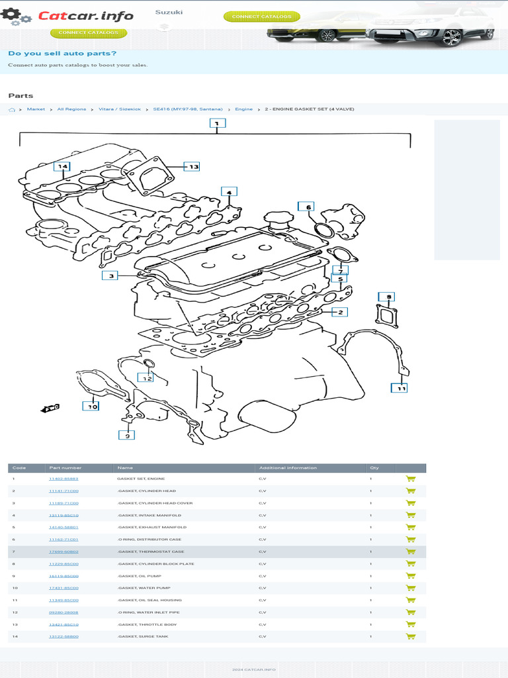Add GASKET, OIL PUMP to cart
This screenshot has height=678, width=508.
click(410, 576)
